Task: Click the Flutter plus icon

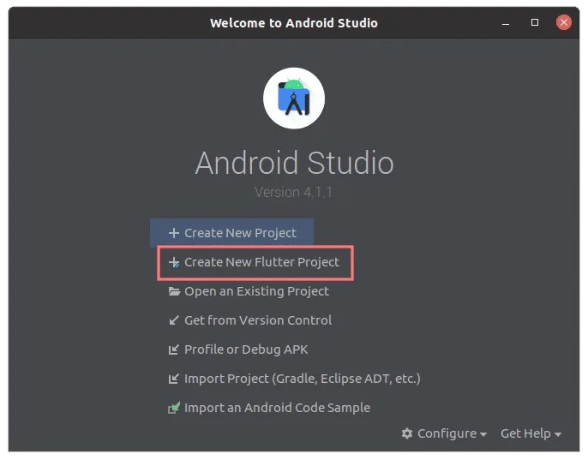Action: pos(174,262)
